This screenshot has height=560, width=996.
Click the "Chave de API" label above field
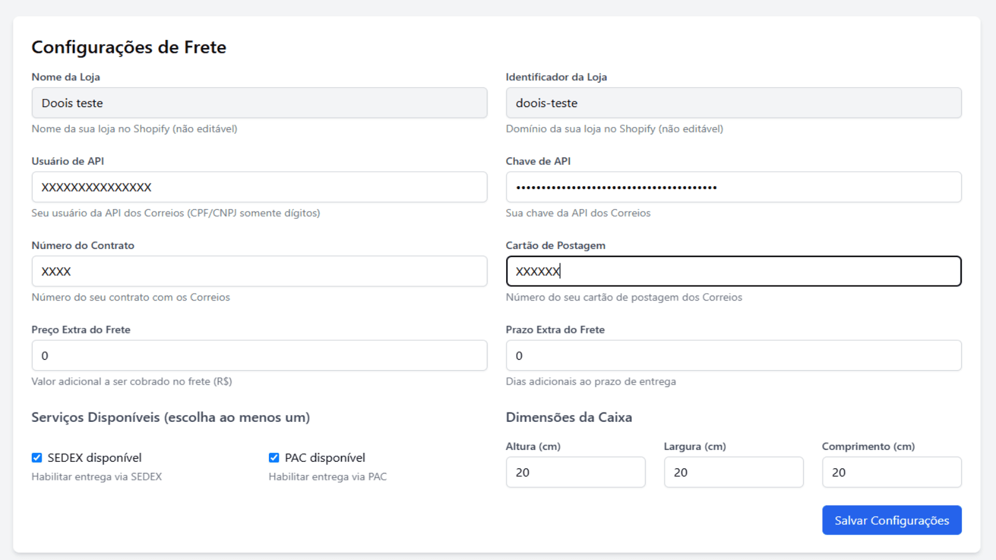[x=538, y=161]
